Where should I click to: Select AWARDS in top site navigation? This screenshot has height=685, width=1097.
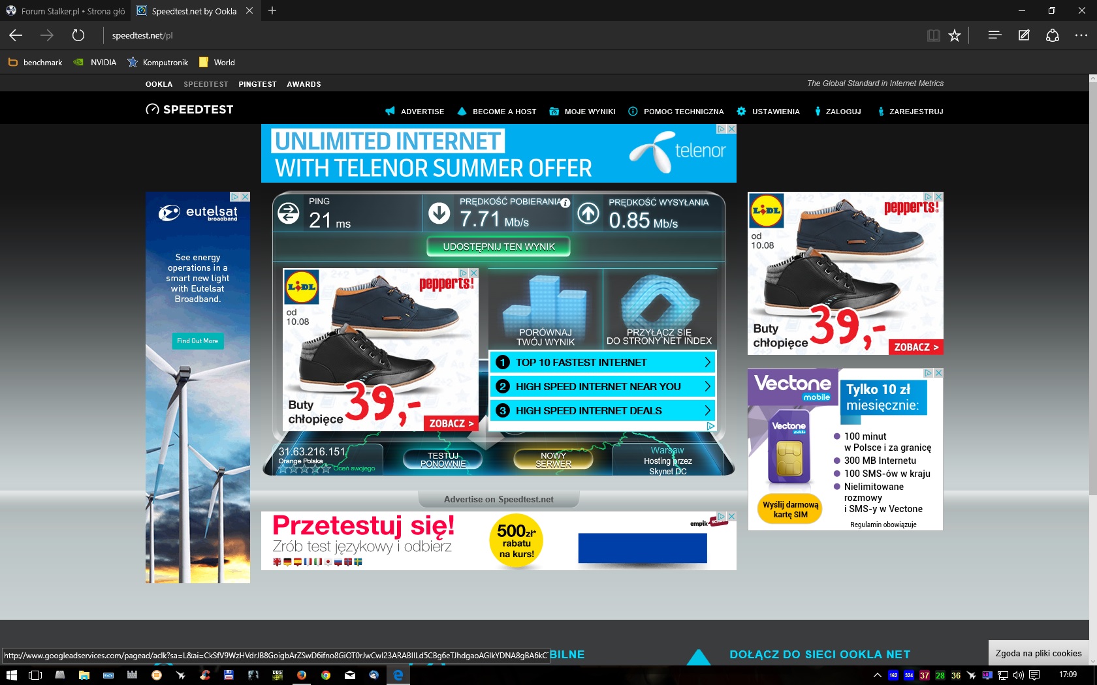point(304,84)
